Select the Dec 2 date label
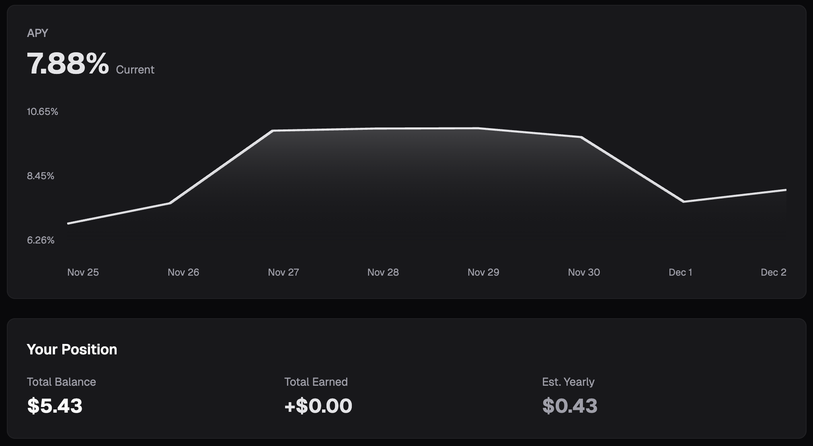Image resolution: width=813 pixels, height=446 pixels. [x=773, y=272]
